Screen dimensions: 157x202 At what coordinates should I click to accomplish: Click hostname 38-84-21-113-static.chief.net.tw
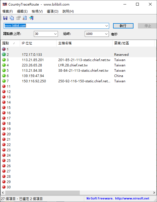(x=83, y=71)
